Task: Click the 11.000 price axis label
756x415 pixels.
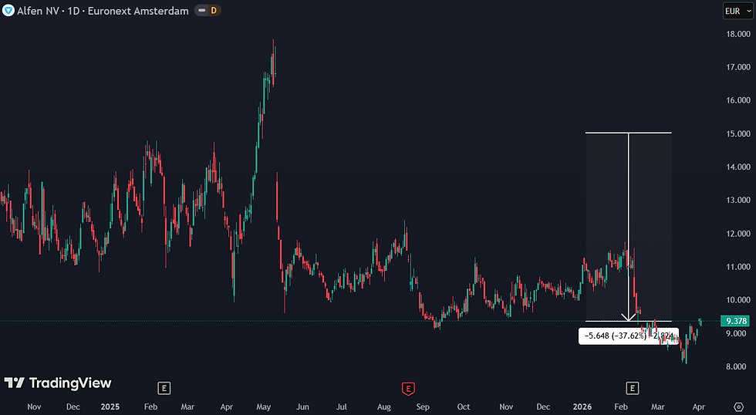Action: 738,267
